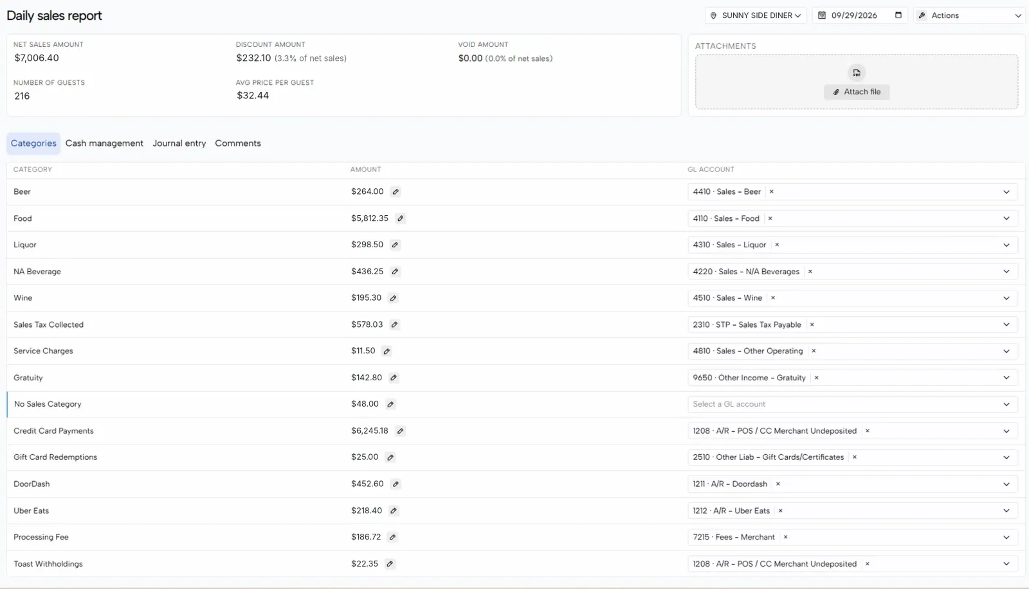Edit the Gift Card Redemptions amount
Image resolution: width=1029 pixels, height=589 pixels.
tap(390, 457)
